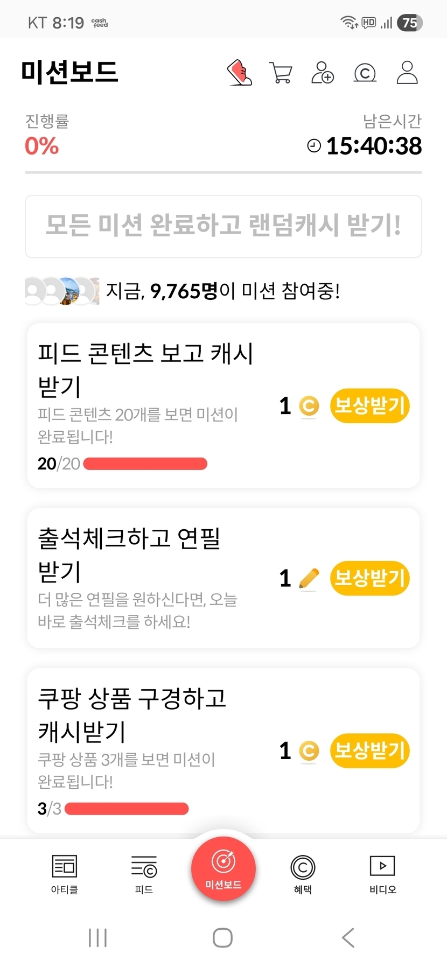Viewport: 447px width, 968px height.
Task: Tap the gold coin in feed mission
Action: [309, 406]
